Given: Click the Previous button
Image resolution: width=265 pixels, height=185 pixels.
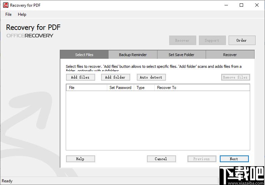Looking at the screenshot, I should pyautogui.click(x=202, y=159).
